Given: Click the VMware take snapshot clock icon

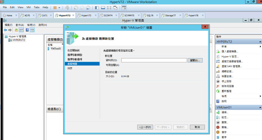Looking at the screenshot, I should point(76,7).
